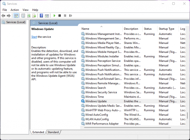Image resolution: width=190 pixels, height=140 pixels.
Task: Select Windows PushToInstall Serv... row
Action: (x=133, y=79)
